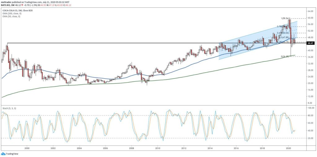This screenshot has height=157, width=317.
Task: Click 12.00 on the price axis
Action: (310, 97)
